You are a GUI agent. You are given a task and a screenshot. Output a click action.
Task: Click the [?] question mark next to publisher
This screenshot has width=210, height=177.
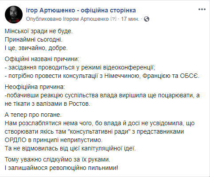pyautogui.click(x=113, y=19)
